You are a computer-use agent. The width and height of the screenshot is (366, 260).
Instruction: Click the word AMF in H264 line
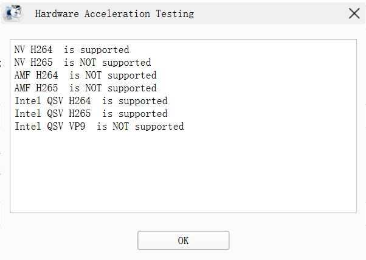pos(22,76)
